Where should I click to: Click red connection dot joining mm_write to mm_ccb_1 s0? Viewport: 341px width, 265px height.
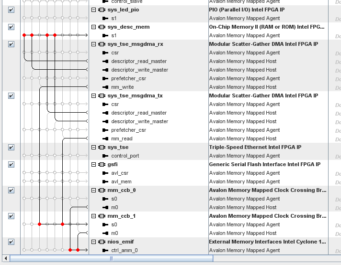click(39, 224)
